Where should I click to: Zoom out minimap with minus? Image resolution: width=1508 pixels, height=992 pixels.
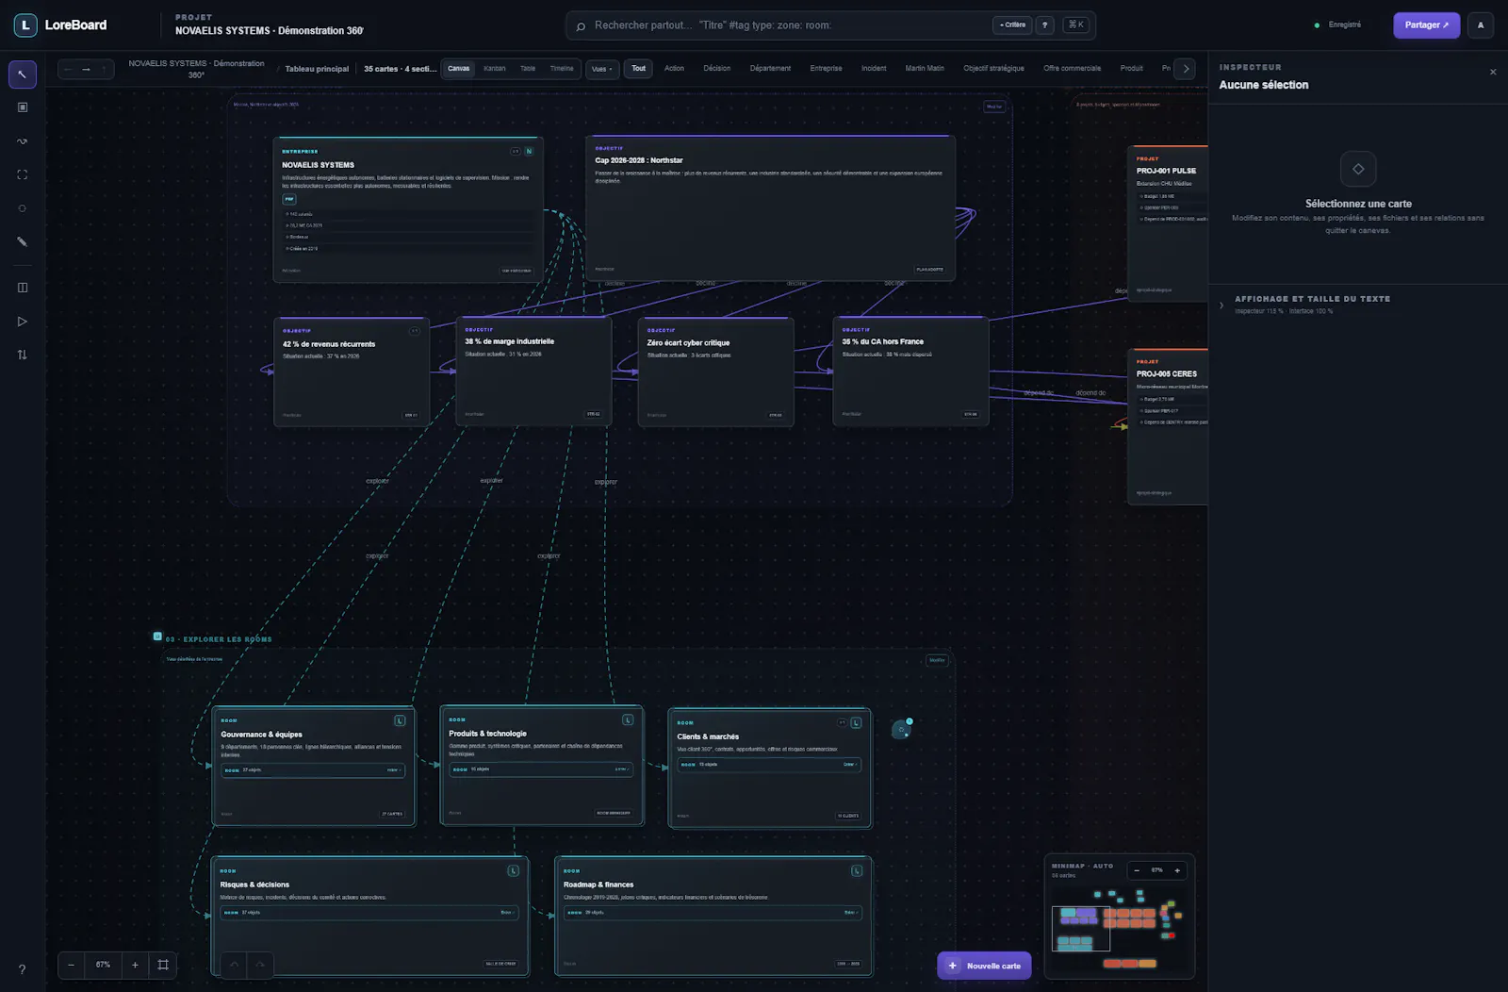pos(1137,870)
